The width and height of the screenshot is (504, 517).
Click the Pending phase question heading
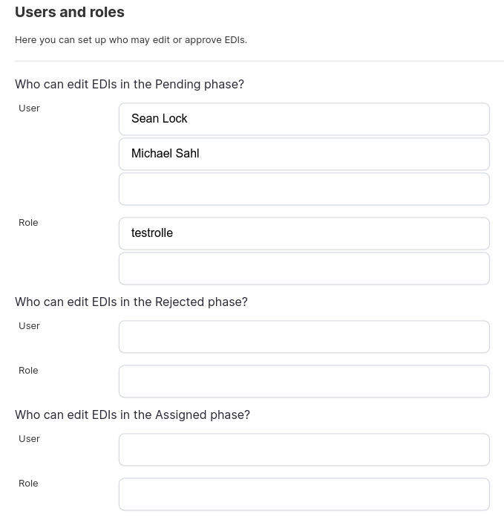[x=129, y=85]
